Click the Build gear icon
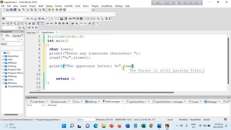The image size is (231, 130). [x=49, y=10]
